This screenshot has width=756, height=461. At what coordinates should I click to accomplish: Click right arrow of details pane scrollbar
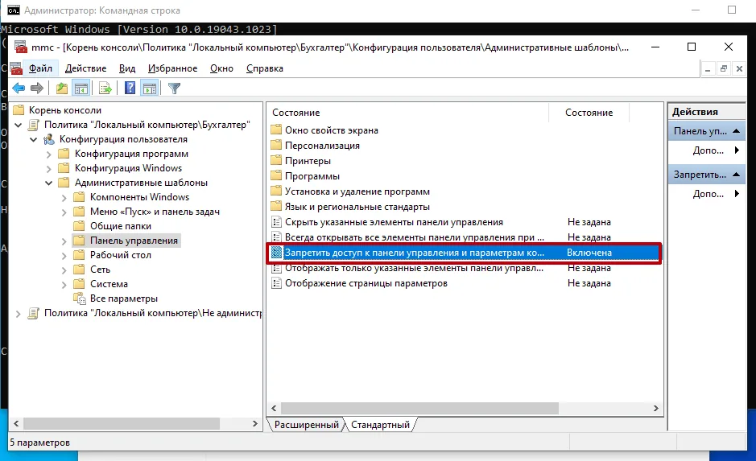655,408
